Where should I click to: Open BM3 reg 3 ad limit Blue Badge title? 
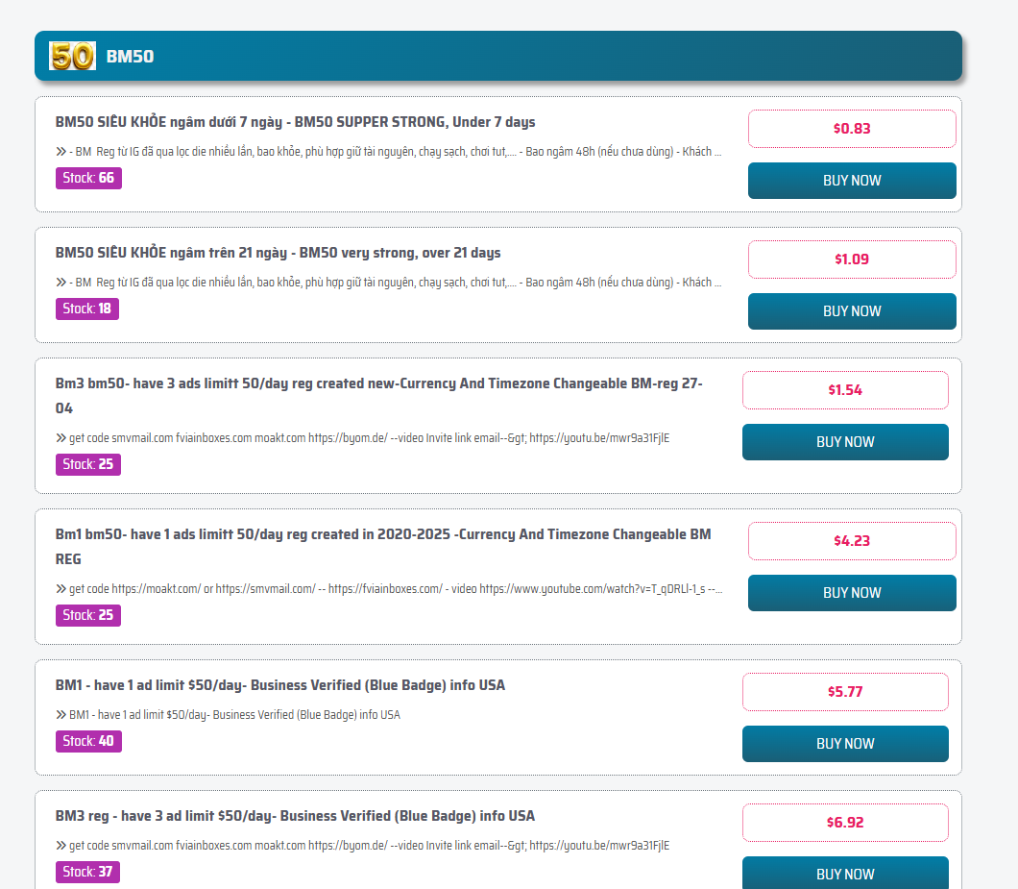(295, 816)
